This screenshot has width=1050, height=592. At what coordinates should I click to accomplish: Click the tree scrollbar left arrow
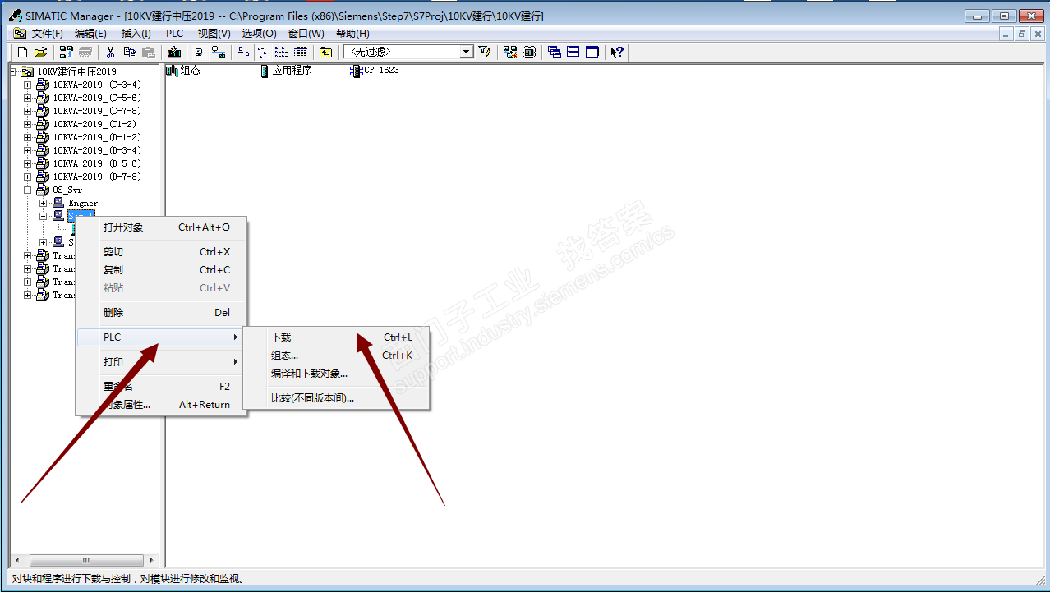pyautogui.click(x=17, y=560)
